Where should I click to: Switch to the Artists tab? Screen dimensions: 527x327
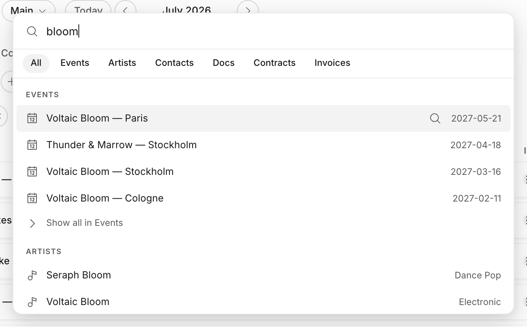(122, 63)
